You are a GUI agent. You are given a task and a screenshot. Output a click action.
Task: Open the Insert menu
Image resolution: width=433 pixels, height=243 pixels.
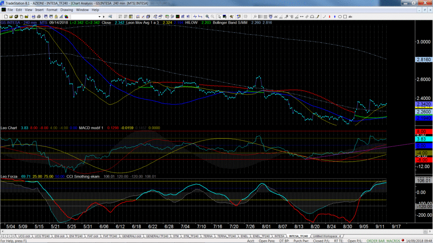click(x=39, y=10)
